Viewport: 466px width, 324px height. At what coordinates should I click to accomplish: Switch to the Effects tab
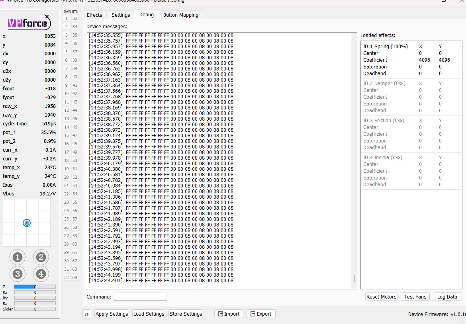pyautogui.click(x=94, y=15)
